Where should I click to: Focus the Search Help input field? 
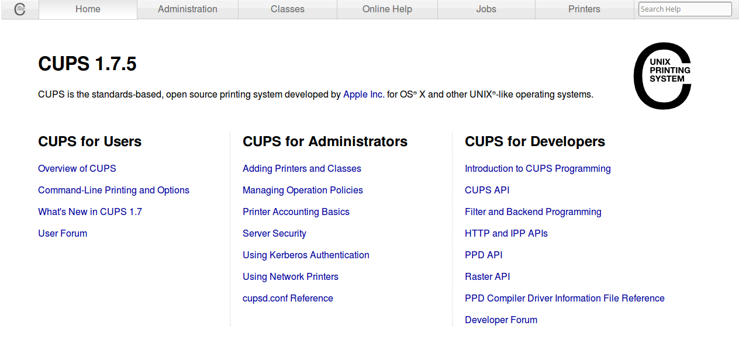click(685, 9)
